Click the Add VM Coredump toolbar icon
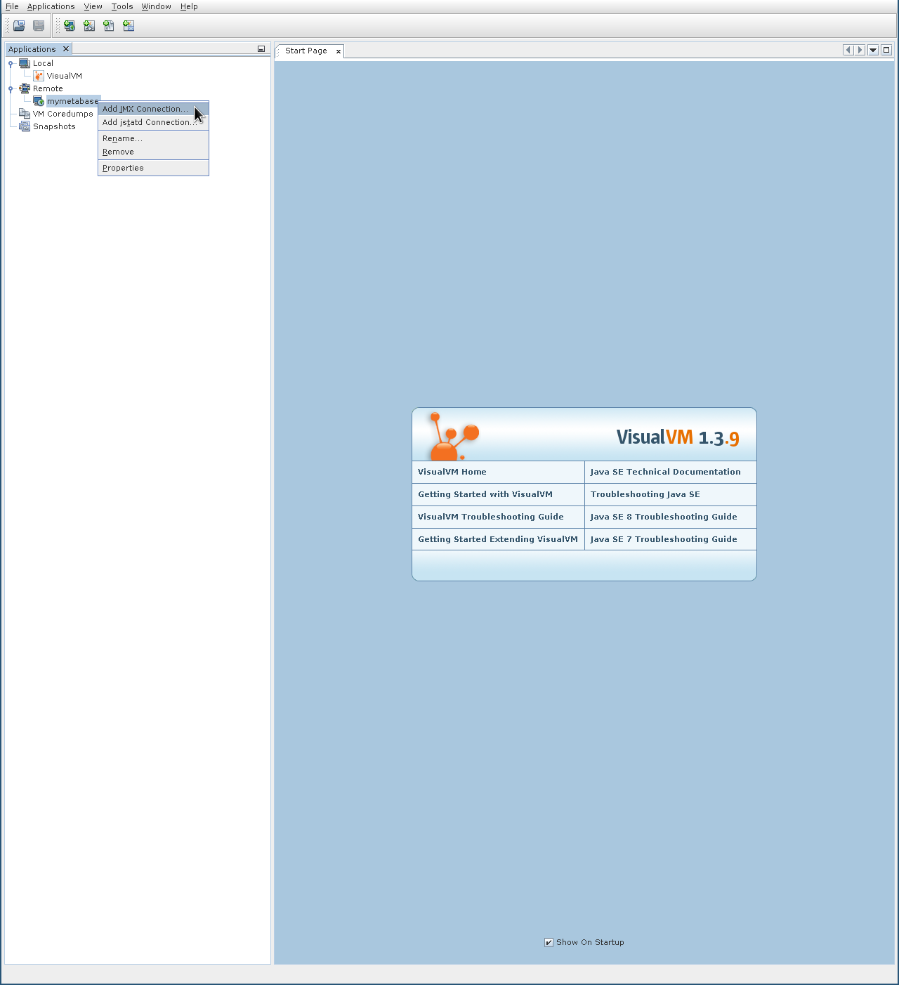The image size is (899, 985). click(x=109, y=26)
